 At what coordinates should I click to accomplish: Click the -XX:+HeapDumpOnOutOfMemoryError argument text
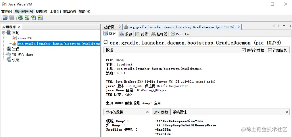pyautogui.click(x=185, y=125)
